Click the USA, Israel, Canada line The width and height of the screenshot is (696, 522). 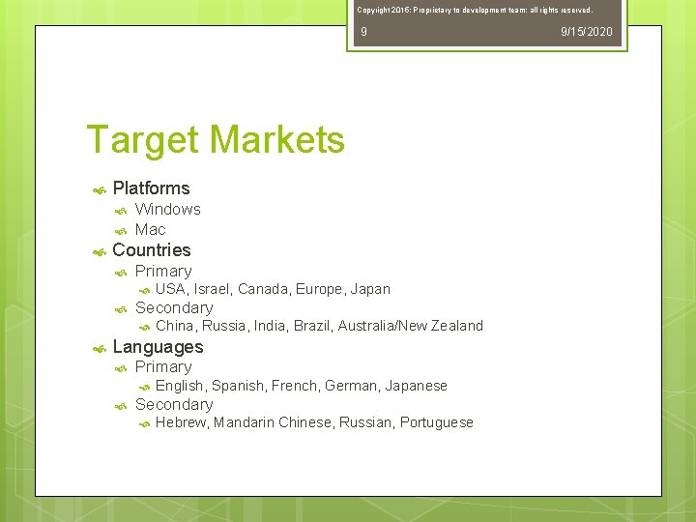click(x=273, y=289)
